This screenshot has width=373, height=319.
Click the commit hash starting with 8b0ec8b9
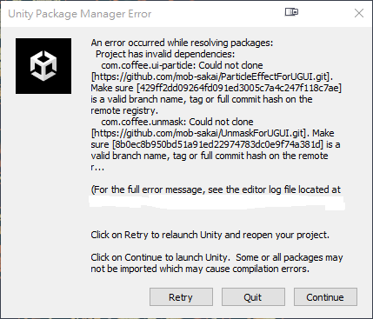(217, 144)
